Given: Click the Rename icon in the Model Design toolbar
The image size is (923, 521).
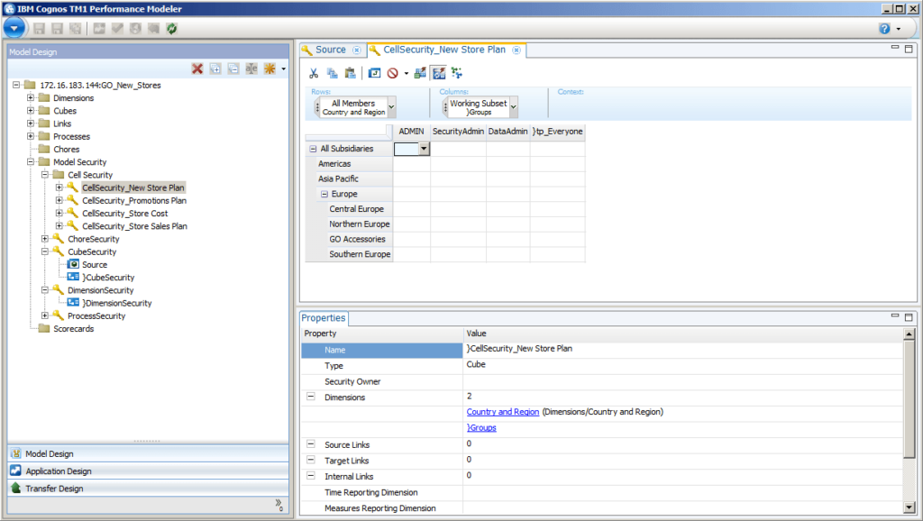Looking at the screenshot, I should [251, 69].
